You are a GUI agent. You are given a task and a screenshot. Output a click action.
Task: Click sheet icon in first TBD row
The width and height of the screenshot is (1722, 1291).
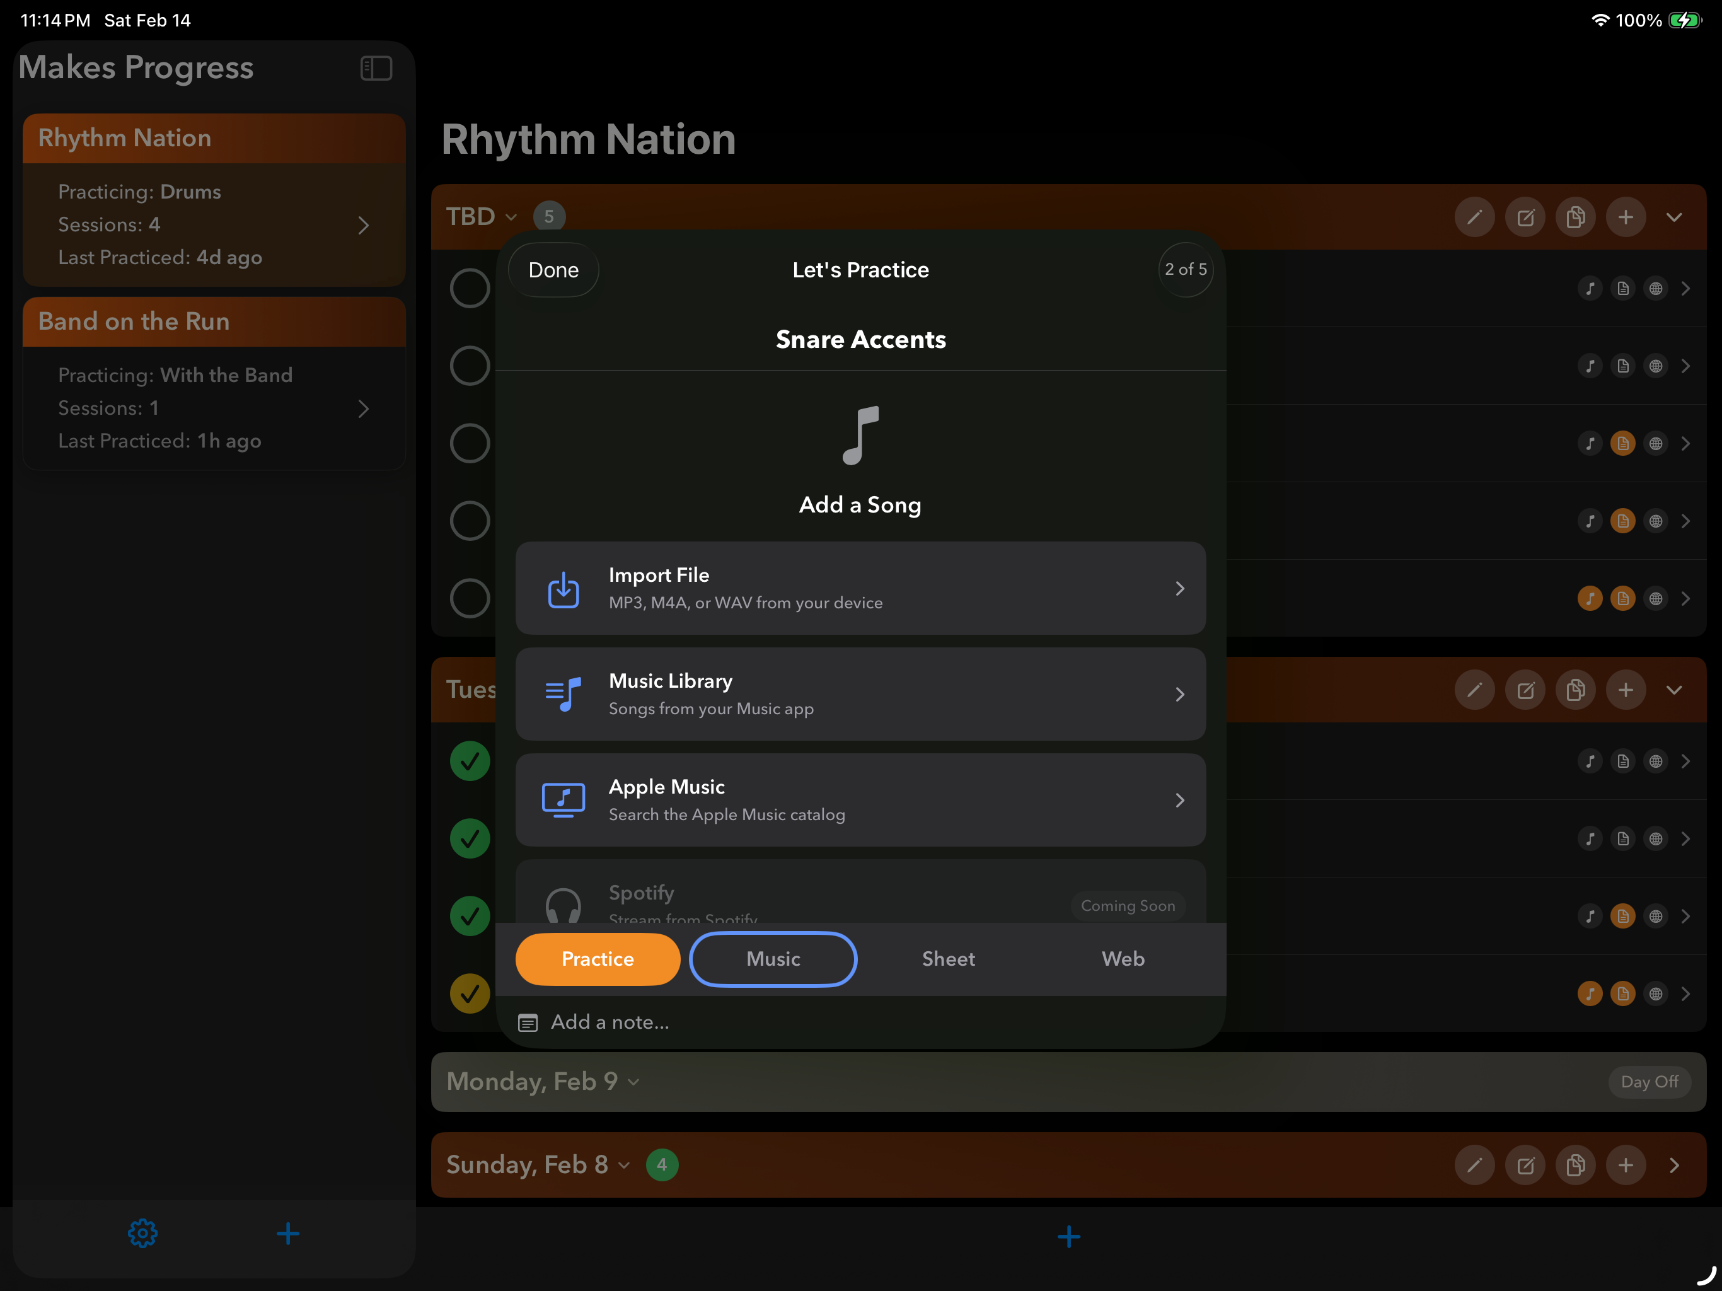pyautogui.click(x=1623, y=289)
